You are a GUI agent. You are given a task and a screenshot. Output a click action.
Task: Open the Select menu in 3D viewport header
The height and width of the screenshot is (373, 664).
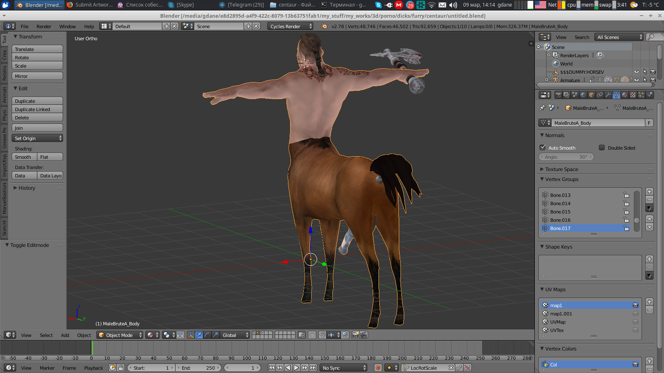(46, 335)
